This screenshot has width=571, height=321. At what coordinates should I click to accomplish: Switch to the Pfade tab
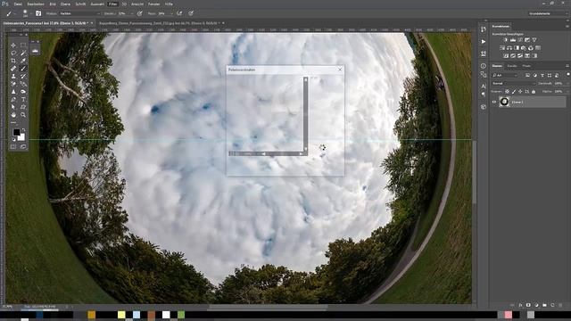coord(526,66)
